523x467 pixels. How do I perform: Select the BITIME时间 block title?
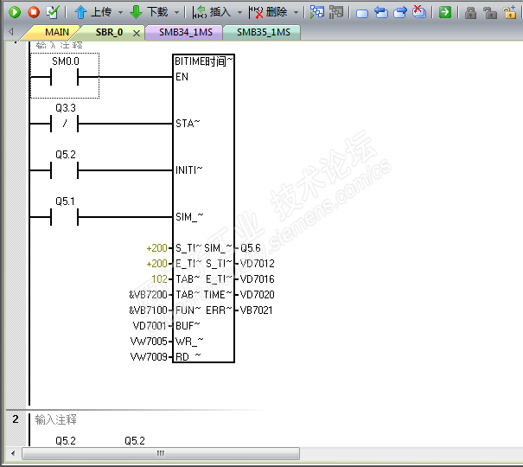[203, 61]
